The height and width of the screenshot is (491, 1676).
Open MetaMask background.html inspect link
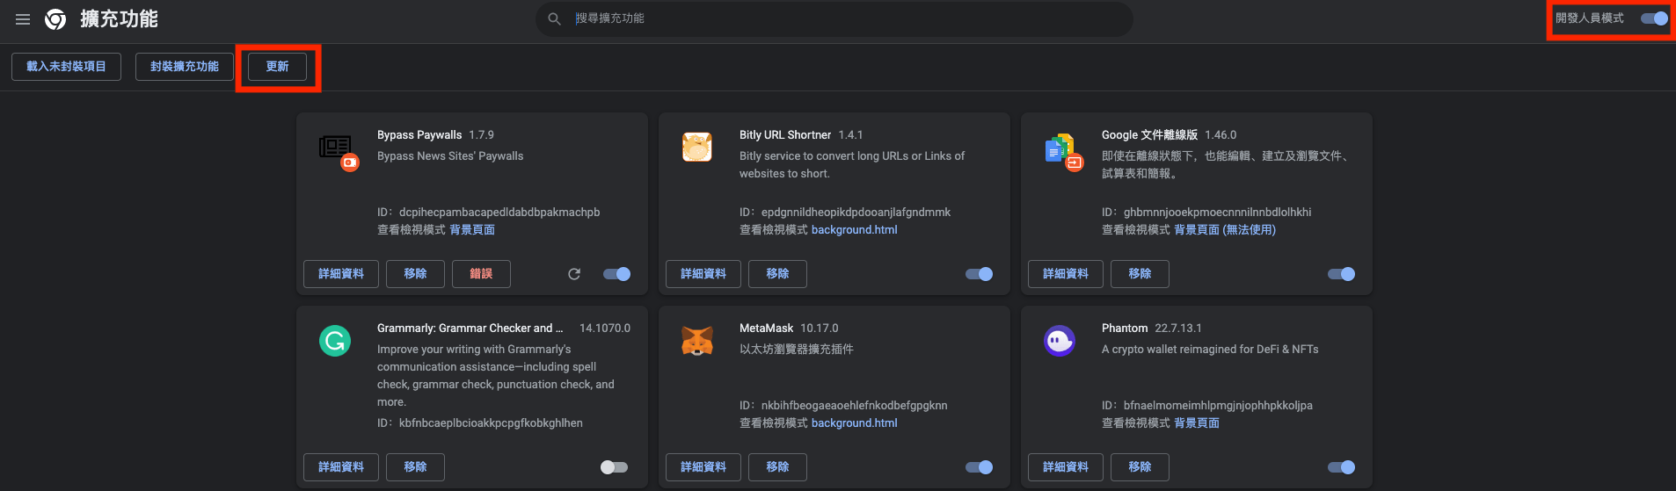click(854, 423)
